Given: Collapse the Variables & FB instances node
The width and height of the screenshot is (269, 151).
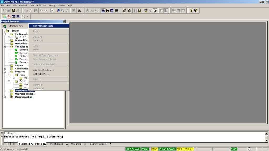Looking at the screenshot, I should point(5,46).
